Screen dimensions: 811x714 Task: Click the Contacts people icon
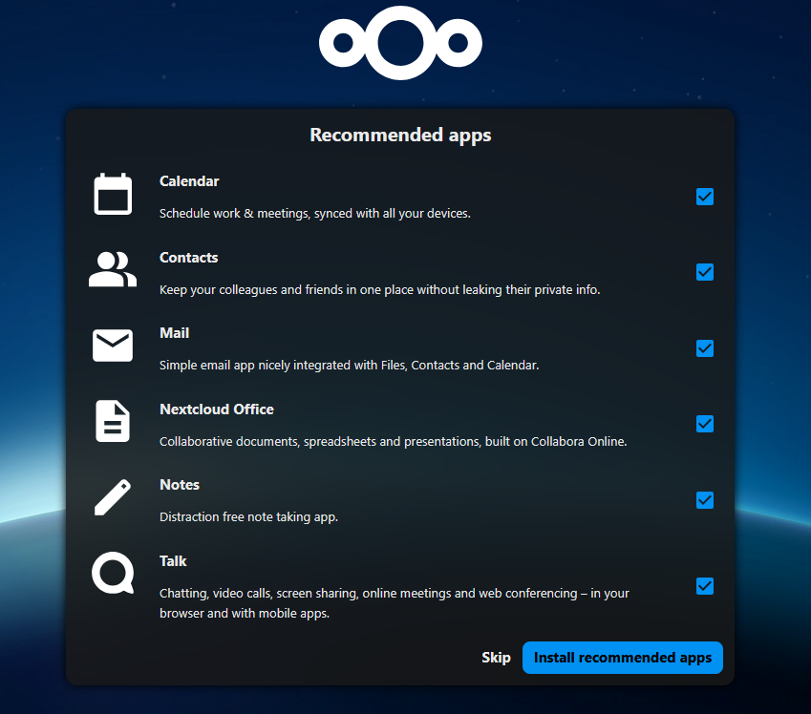pyautogui.click(x=113, y=269)
